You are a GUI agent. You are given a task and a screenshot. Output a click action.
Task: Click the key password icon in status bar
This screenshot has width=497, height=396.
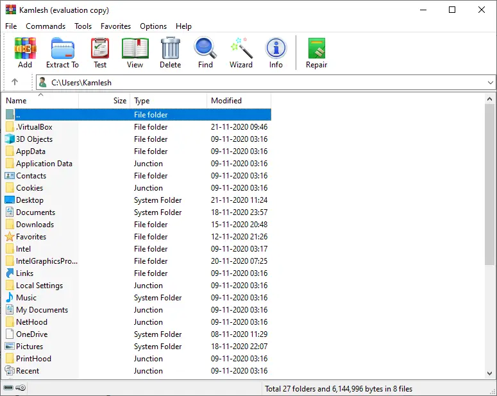point(21,388)
